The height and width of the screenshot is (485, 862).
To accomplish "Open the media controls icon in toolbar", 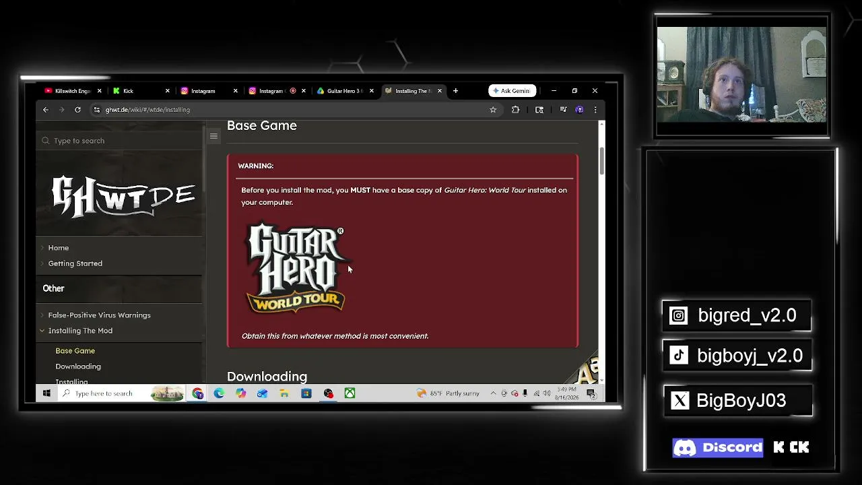I will click(563, 110).
